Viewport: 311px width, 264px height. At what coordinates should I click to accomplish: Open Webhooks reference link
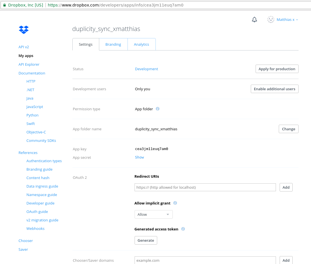(35, 228)
